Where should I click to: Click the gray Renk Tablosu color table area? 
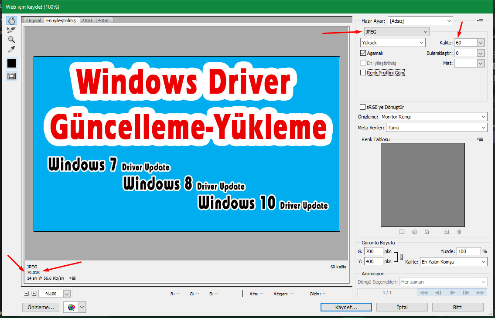(x=423, y=185)
